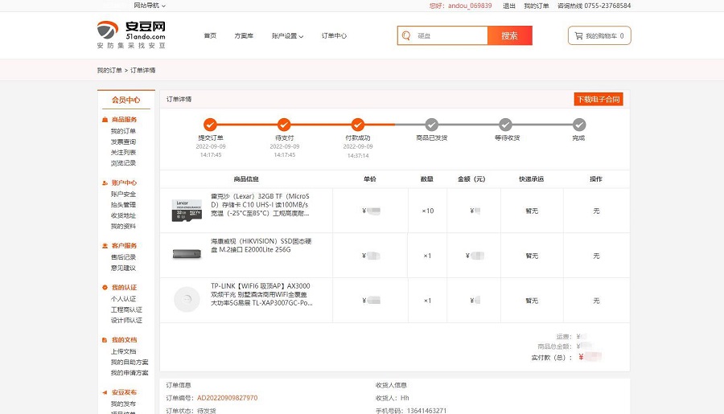724x414 pixels.
Task: Click the ×10 quantity cell
Action: [x=428, y=211]
